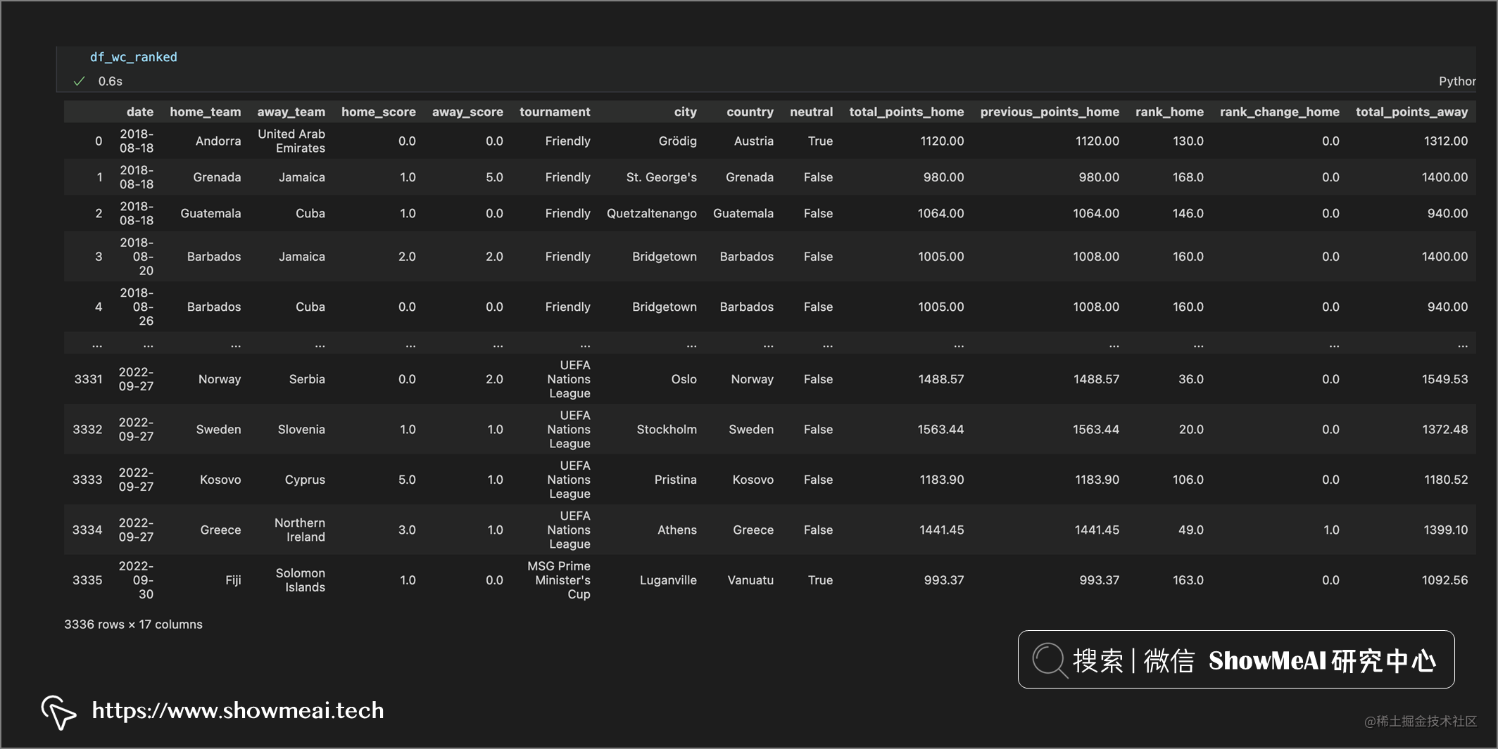Viewport: 1498px width, 749px height.
Task: Select the tournament column header
Action: point(555,112)
